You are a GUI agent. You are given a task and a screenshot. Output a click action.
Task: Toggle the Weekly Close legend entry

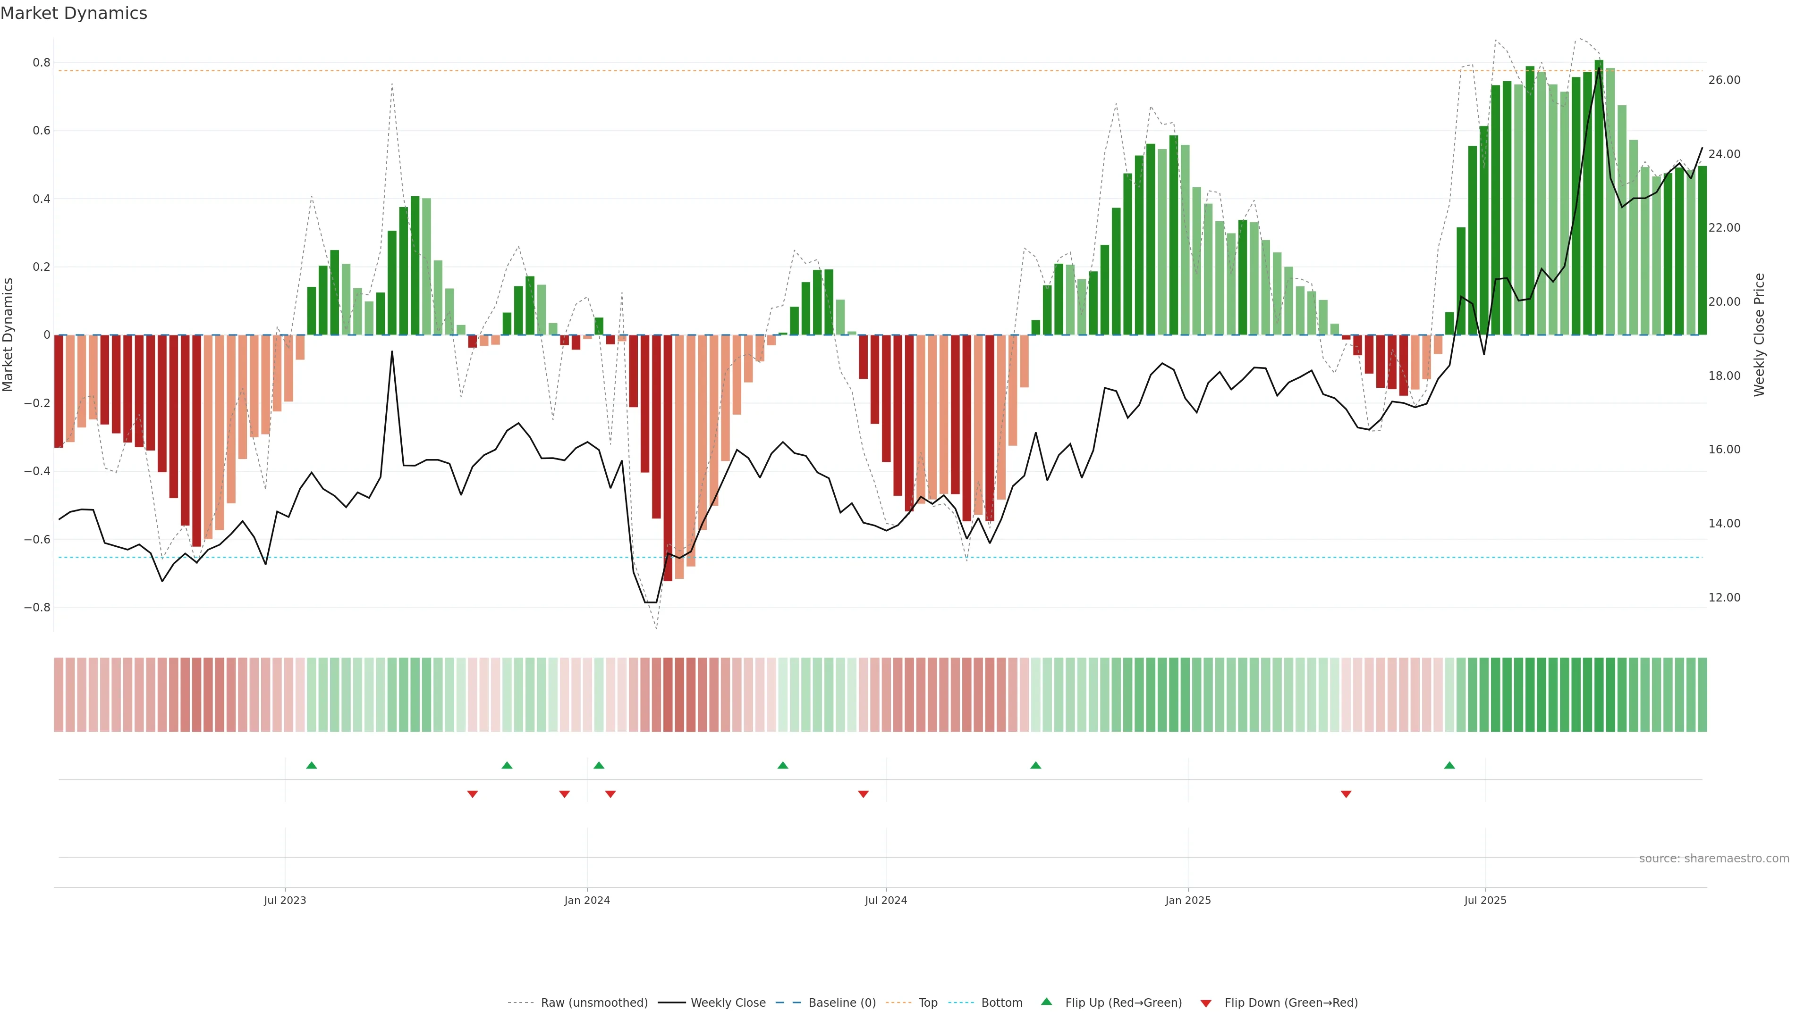click(x=728, y=1003)
